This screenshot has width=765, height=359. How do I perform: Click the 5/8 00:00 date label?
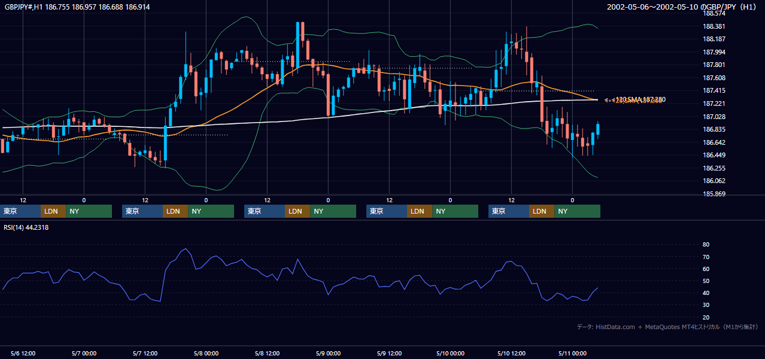click(206, 354)
